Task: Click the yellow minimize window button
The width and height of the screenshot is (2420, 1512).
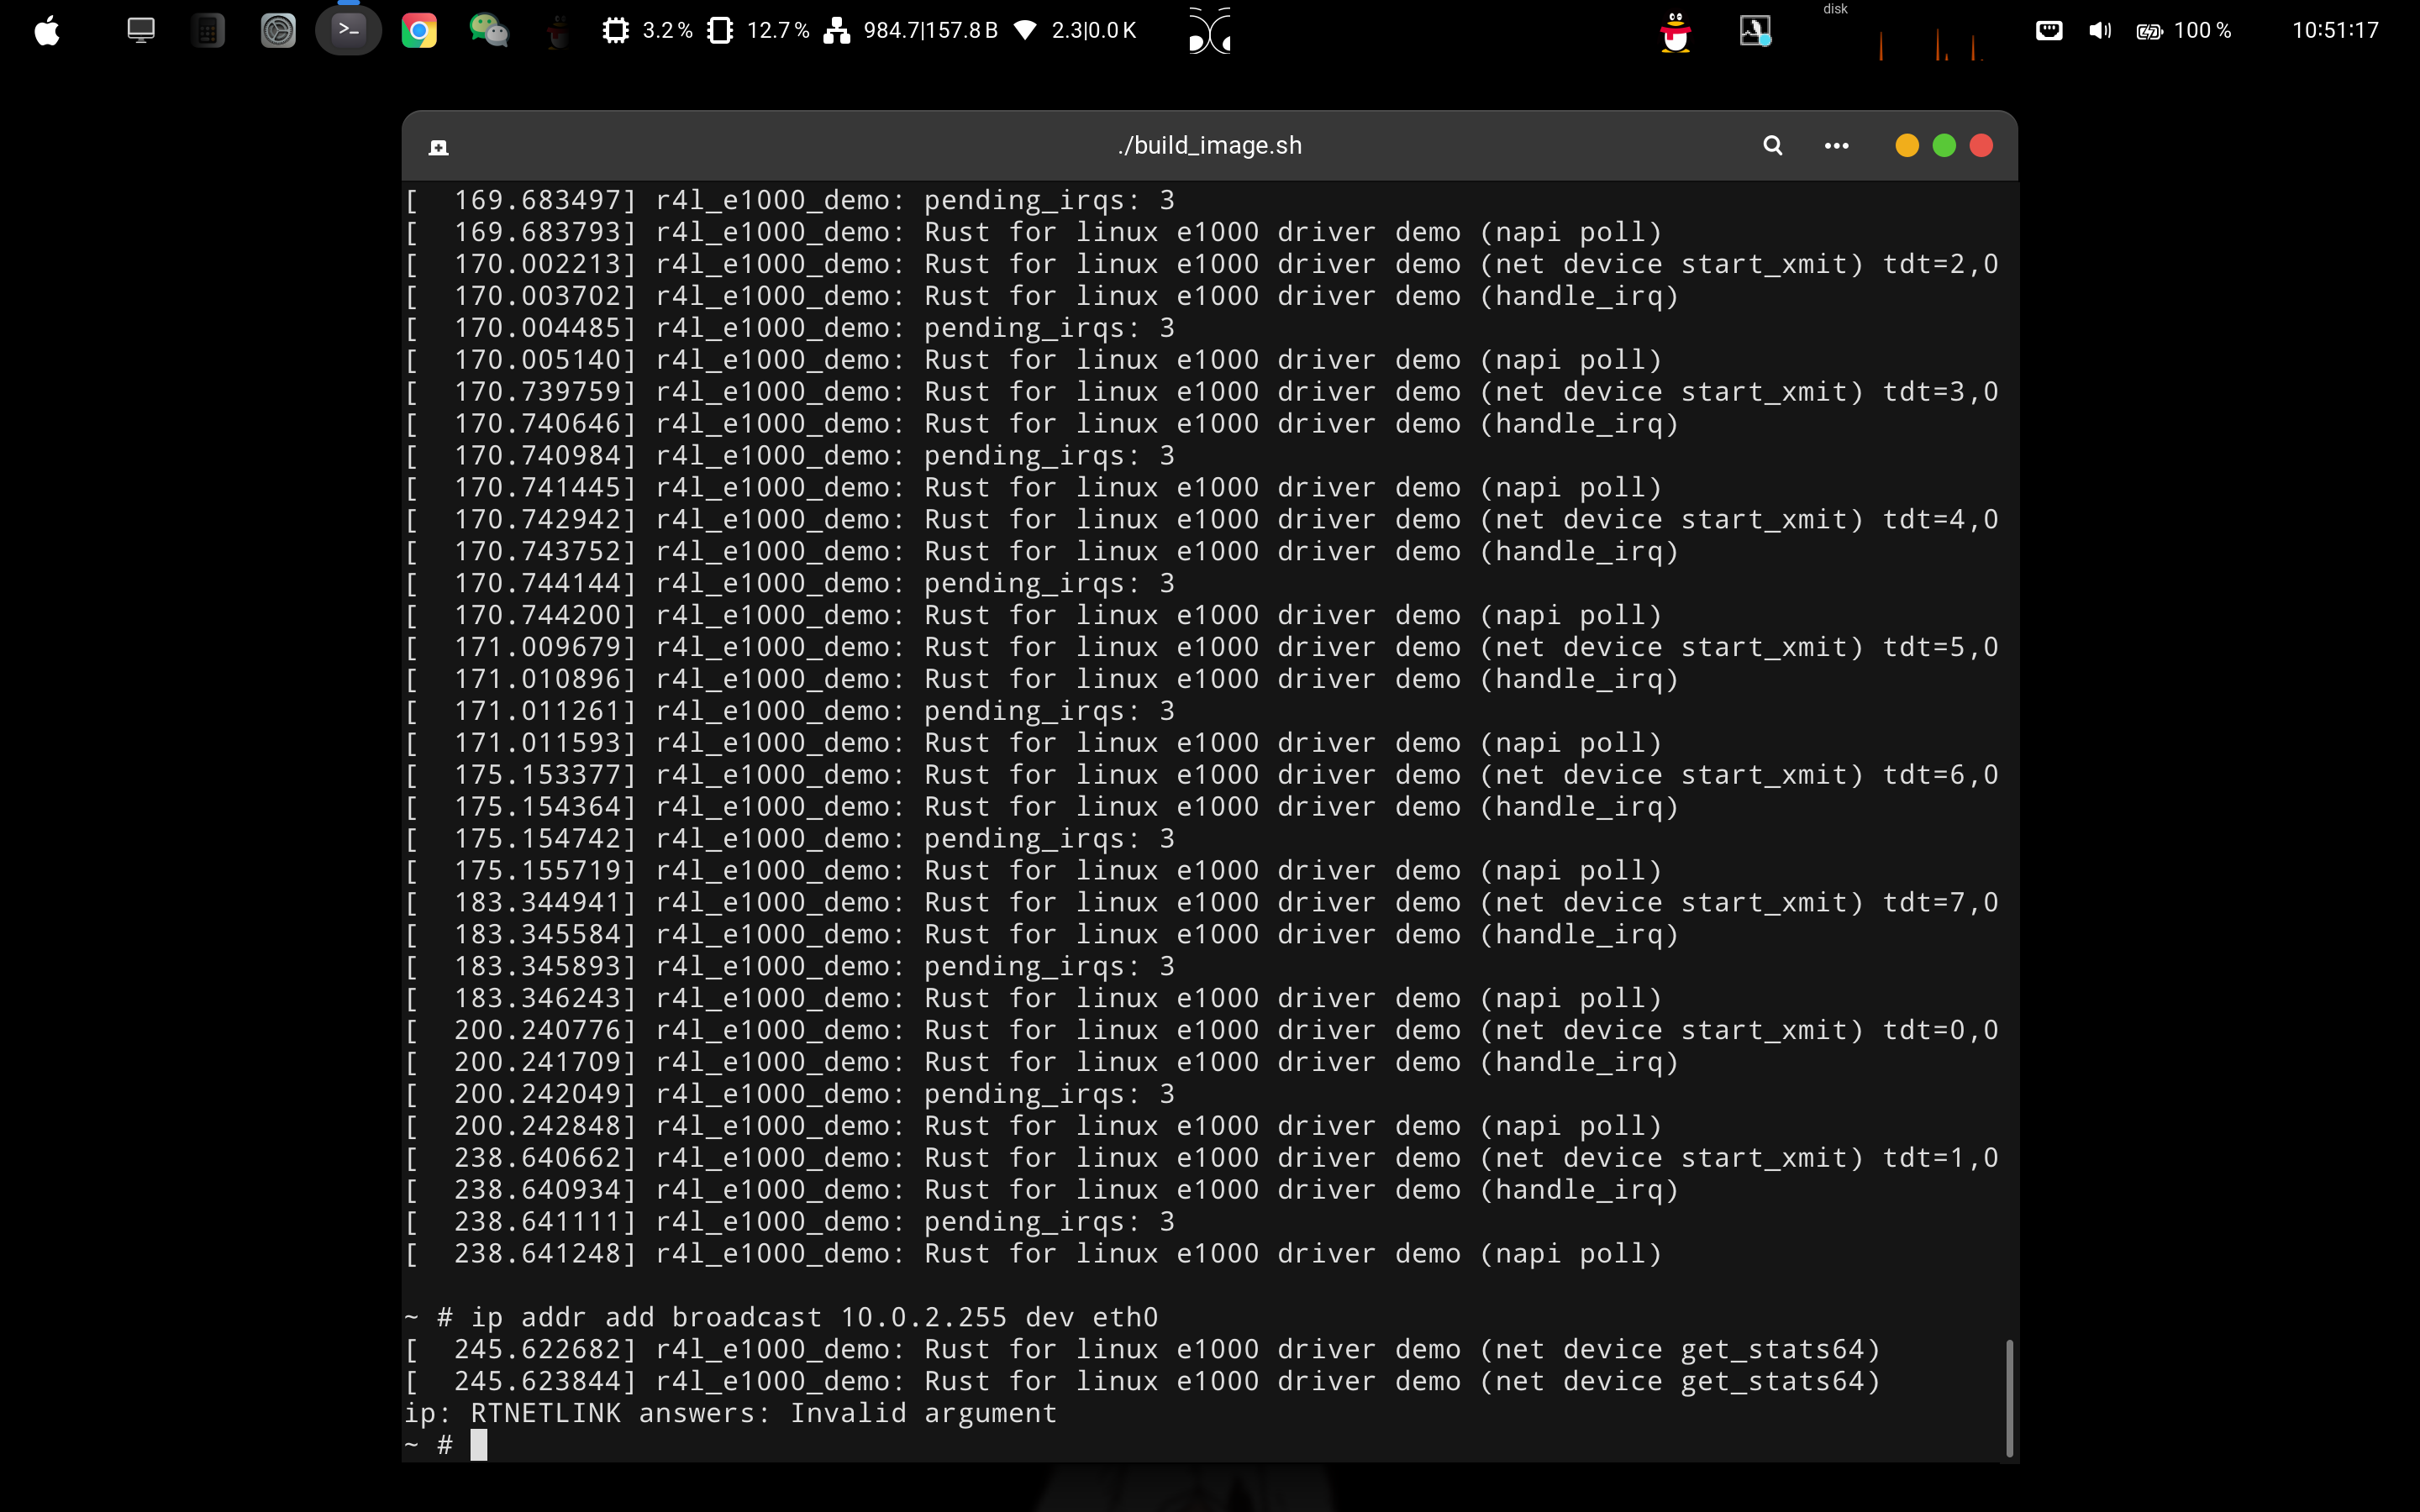Action: tap(1906, 146)
